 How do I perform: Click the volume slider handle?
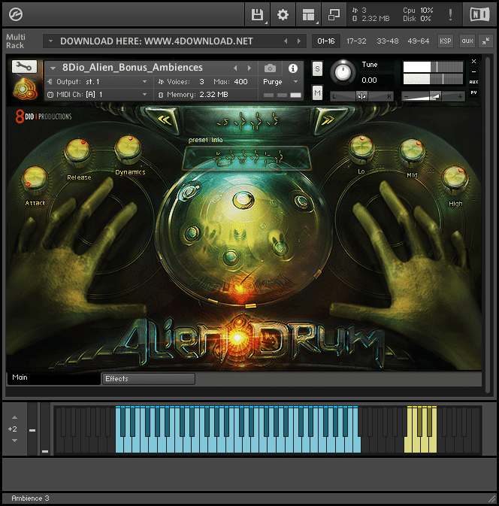pyautogui.click(x=435, y=96)
